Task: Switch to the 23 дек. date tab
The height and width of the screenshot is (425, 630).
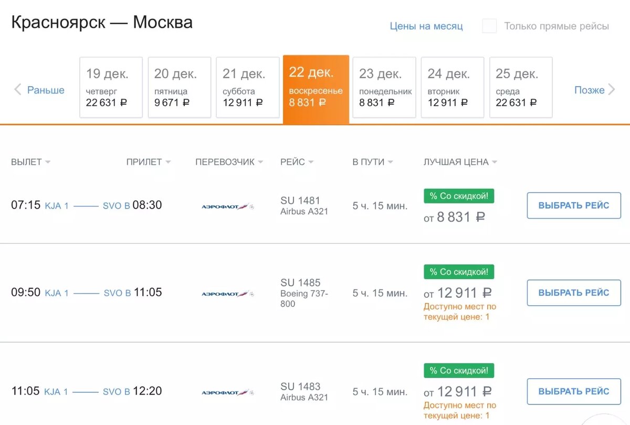Action: click(x=384, y=87)
